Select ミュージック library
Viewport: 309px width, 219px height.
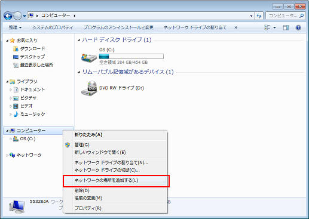pyautogui.click(x=33, y=114)
